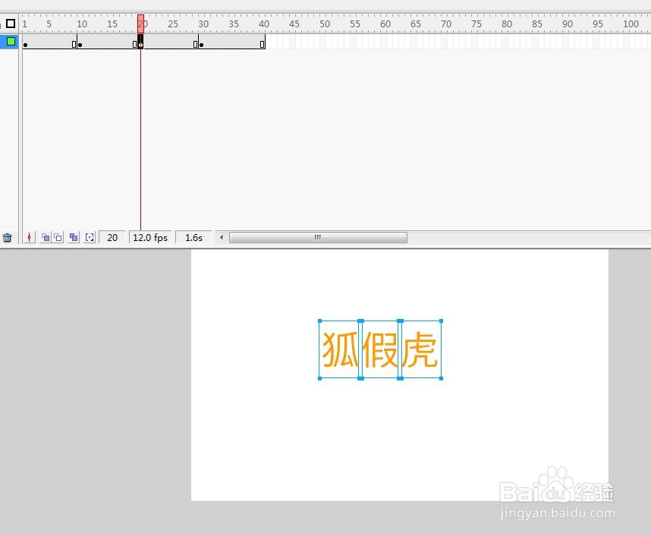Click the timeline left scroll arrow
The image size is (651, 535).
click(220, 237)
